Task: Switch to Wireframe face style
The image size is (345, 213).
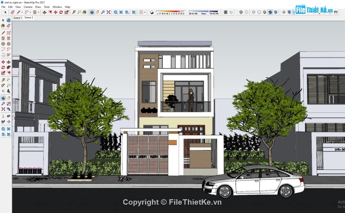Action: (254, 12)
